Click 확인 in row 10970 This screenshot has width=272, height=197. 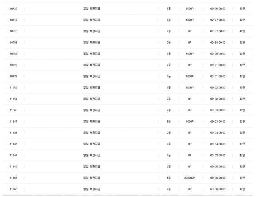coord(242,65)
